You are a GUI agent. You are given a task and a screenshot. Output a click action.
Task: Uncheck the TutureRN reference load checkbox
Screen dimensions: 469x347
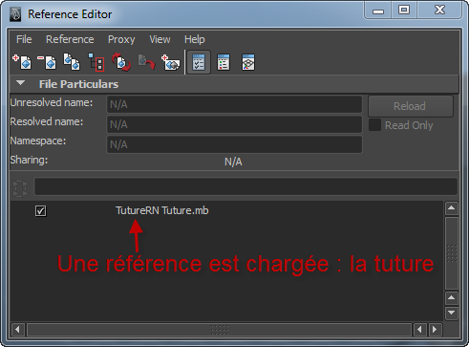[x=41, y=211]
